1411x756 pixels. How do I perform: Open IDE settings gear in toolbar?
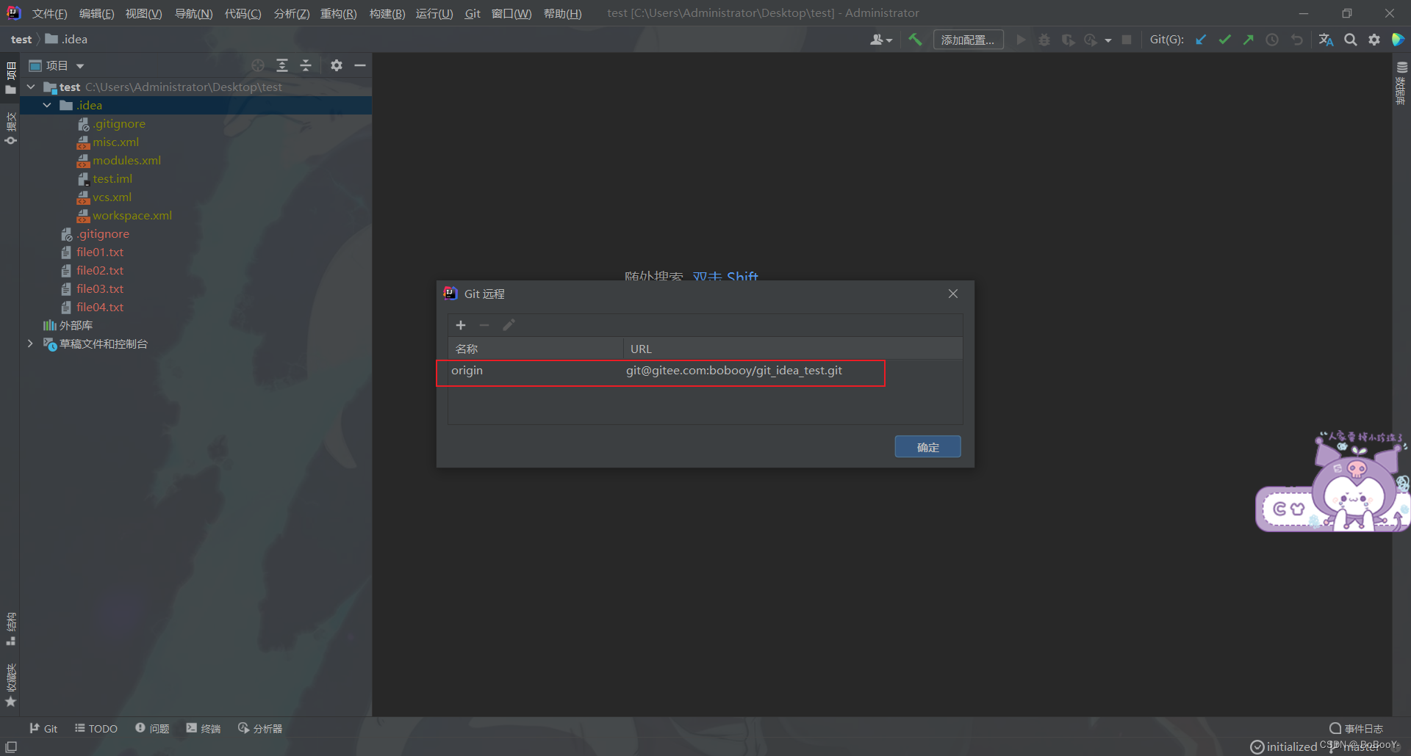pyautogui.click(x=1374, y=40)
